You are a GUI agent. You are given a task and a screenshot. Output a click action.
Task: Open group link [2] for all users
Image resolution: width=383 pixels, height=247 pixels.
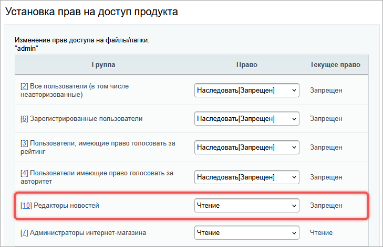pyautogui.click(x=24, y=86)
